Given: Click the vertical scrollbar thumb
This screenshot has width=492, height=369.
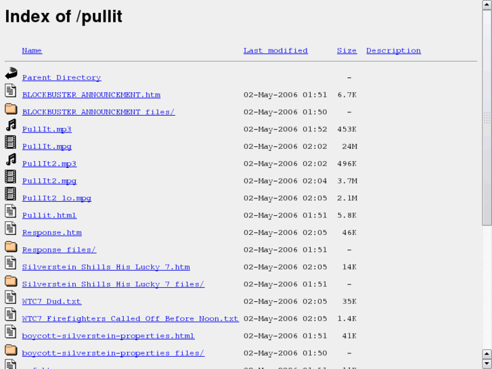Looking at the screenshot, I should click(x=487, y=117).
